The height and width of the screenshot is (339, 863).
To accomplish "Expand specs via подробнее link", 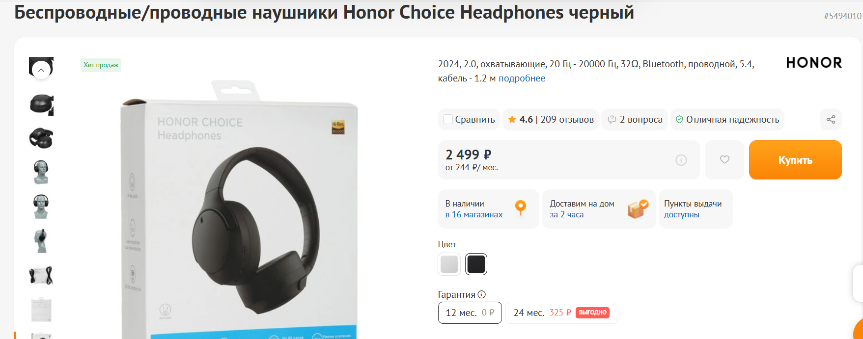I will [x=522, y=78].
